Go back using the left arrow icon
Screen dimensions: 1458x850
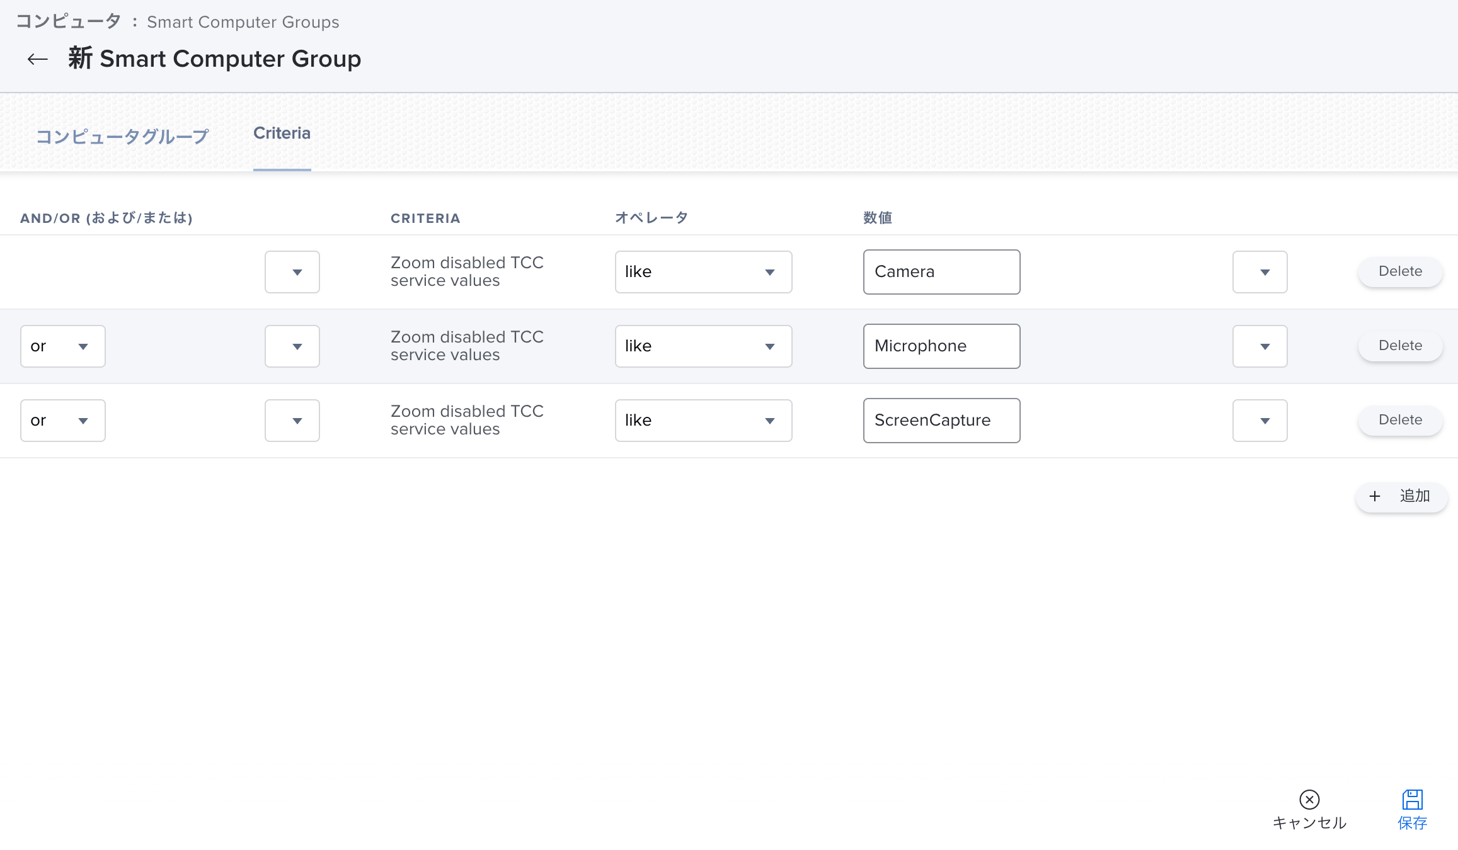click(x=38, y=59)
